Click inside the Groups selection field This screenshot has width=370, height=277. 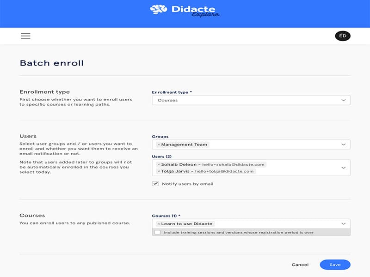click(x=251, y=145)
